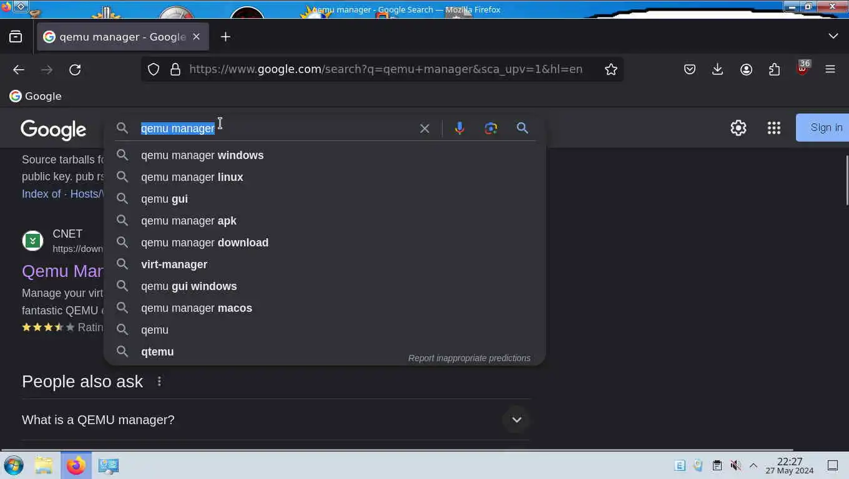This screenshot has height=479, width=849.
Task: Go to the Google logo homepage
Action: pyautogui.click(x=54, y=129)
